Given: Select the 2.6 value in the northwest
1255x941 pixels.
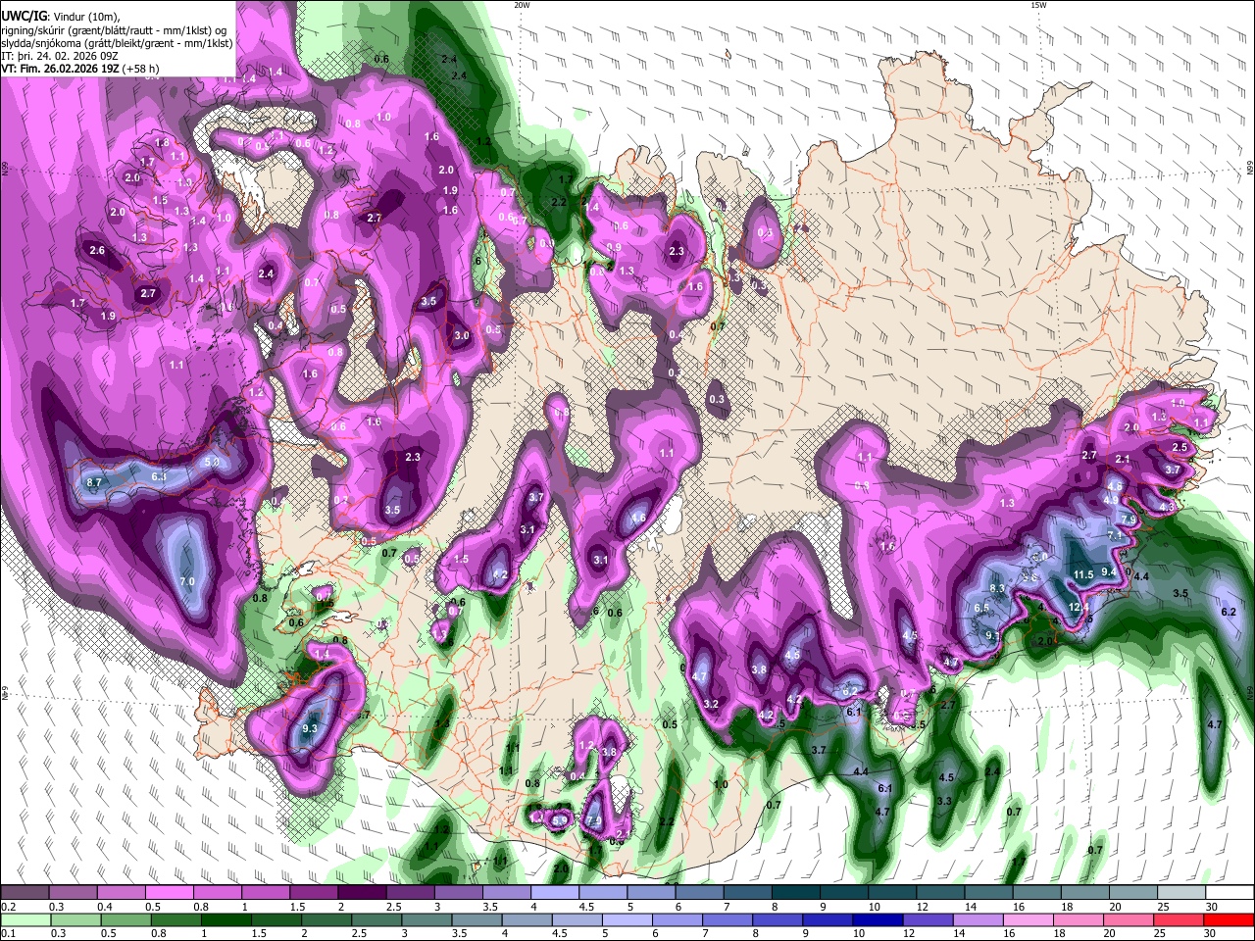Looking at the screenshot, I should pos(97,251).
